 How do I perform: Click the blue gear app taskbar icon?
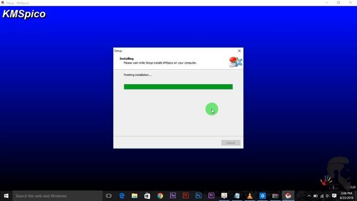pos(263,196)
